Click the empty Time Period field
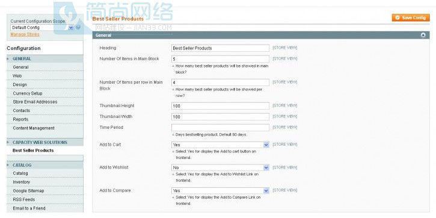 click(220, 128)
